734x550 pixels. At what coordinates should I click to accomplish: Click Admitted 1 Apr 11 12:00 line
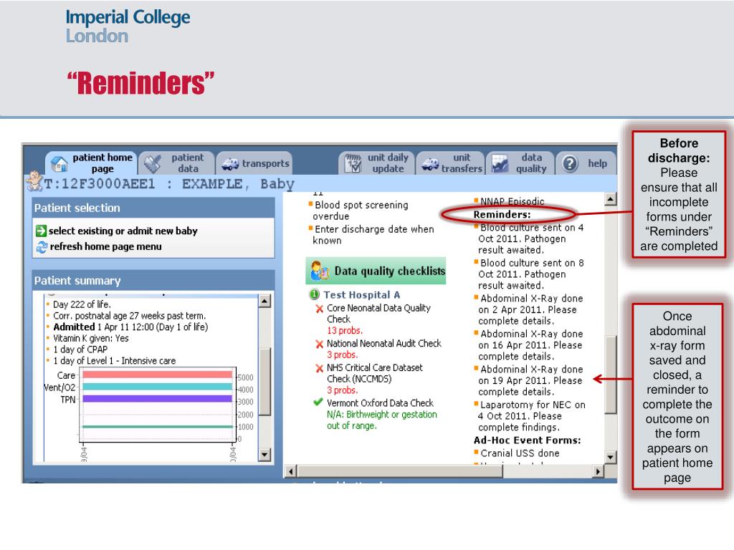pos(130,327)
